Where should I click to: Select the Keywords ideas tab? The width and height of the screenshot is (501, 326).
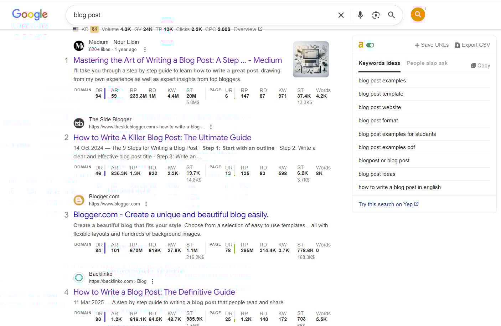coord(379,63)
